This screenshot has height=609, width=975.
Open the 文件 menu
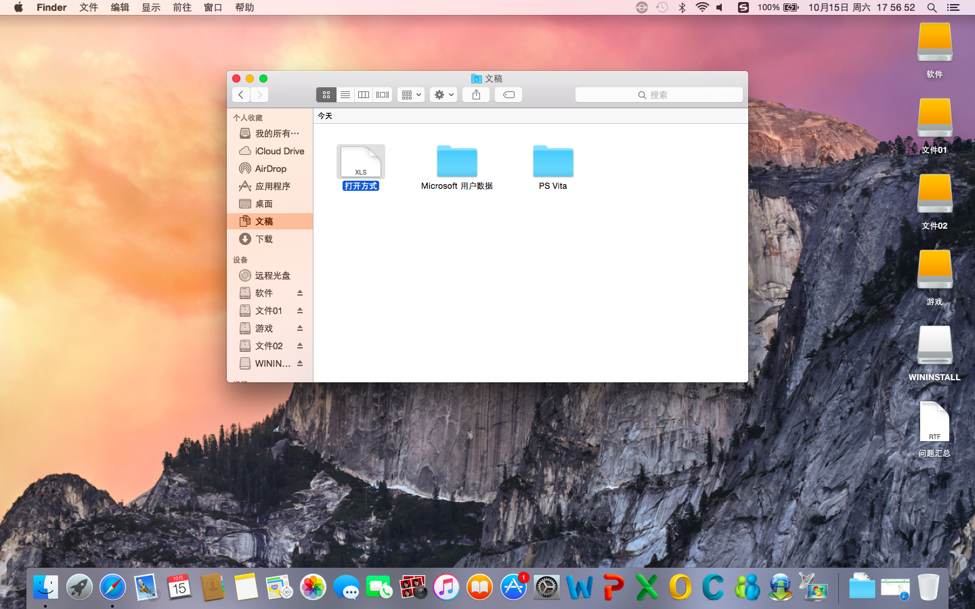[89, 7]
